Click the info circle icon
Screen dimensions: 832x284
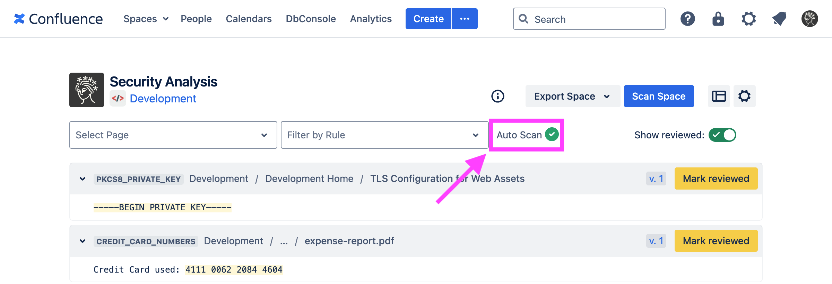(x=497, y=96)
